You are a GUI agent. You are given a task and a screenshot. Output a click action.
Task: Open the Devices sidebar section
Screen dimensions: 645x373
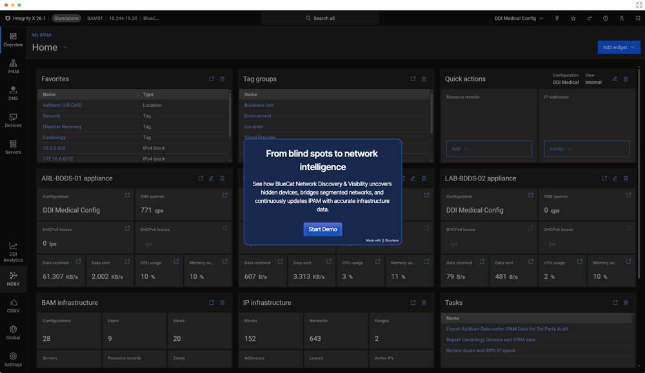(13, 120)
